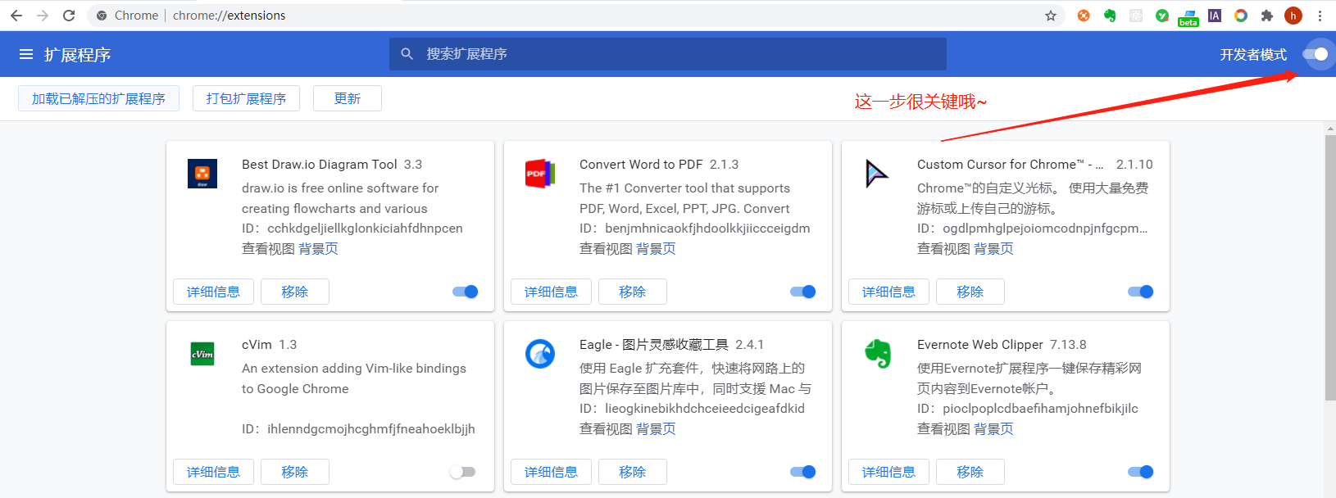1336x498 pixels.
Task: Click the beta-badged extension icon
Action: (x=1188, y=17)
